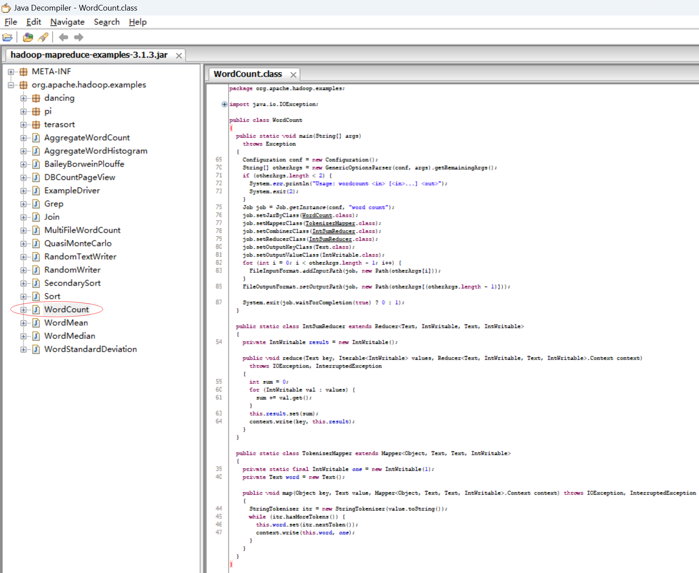
Task: Go forward with the right arrow icon
Action: 79,37
